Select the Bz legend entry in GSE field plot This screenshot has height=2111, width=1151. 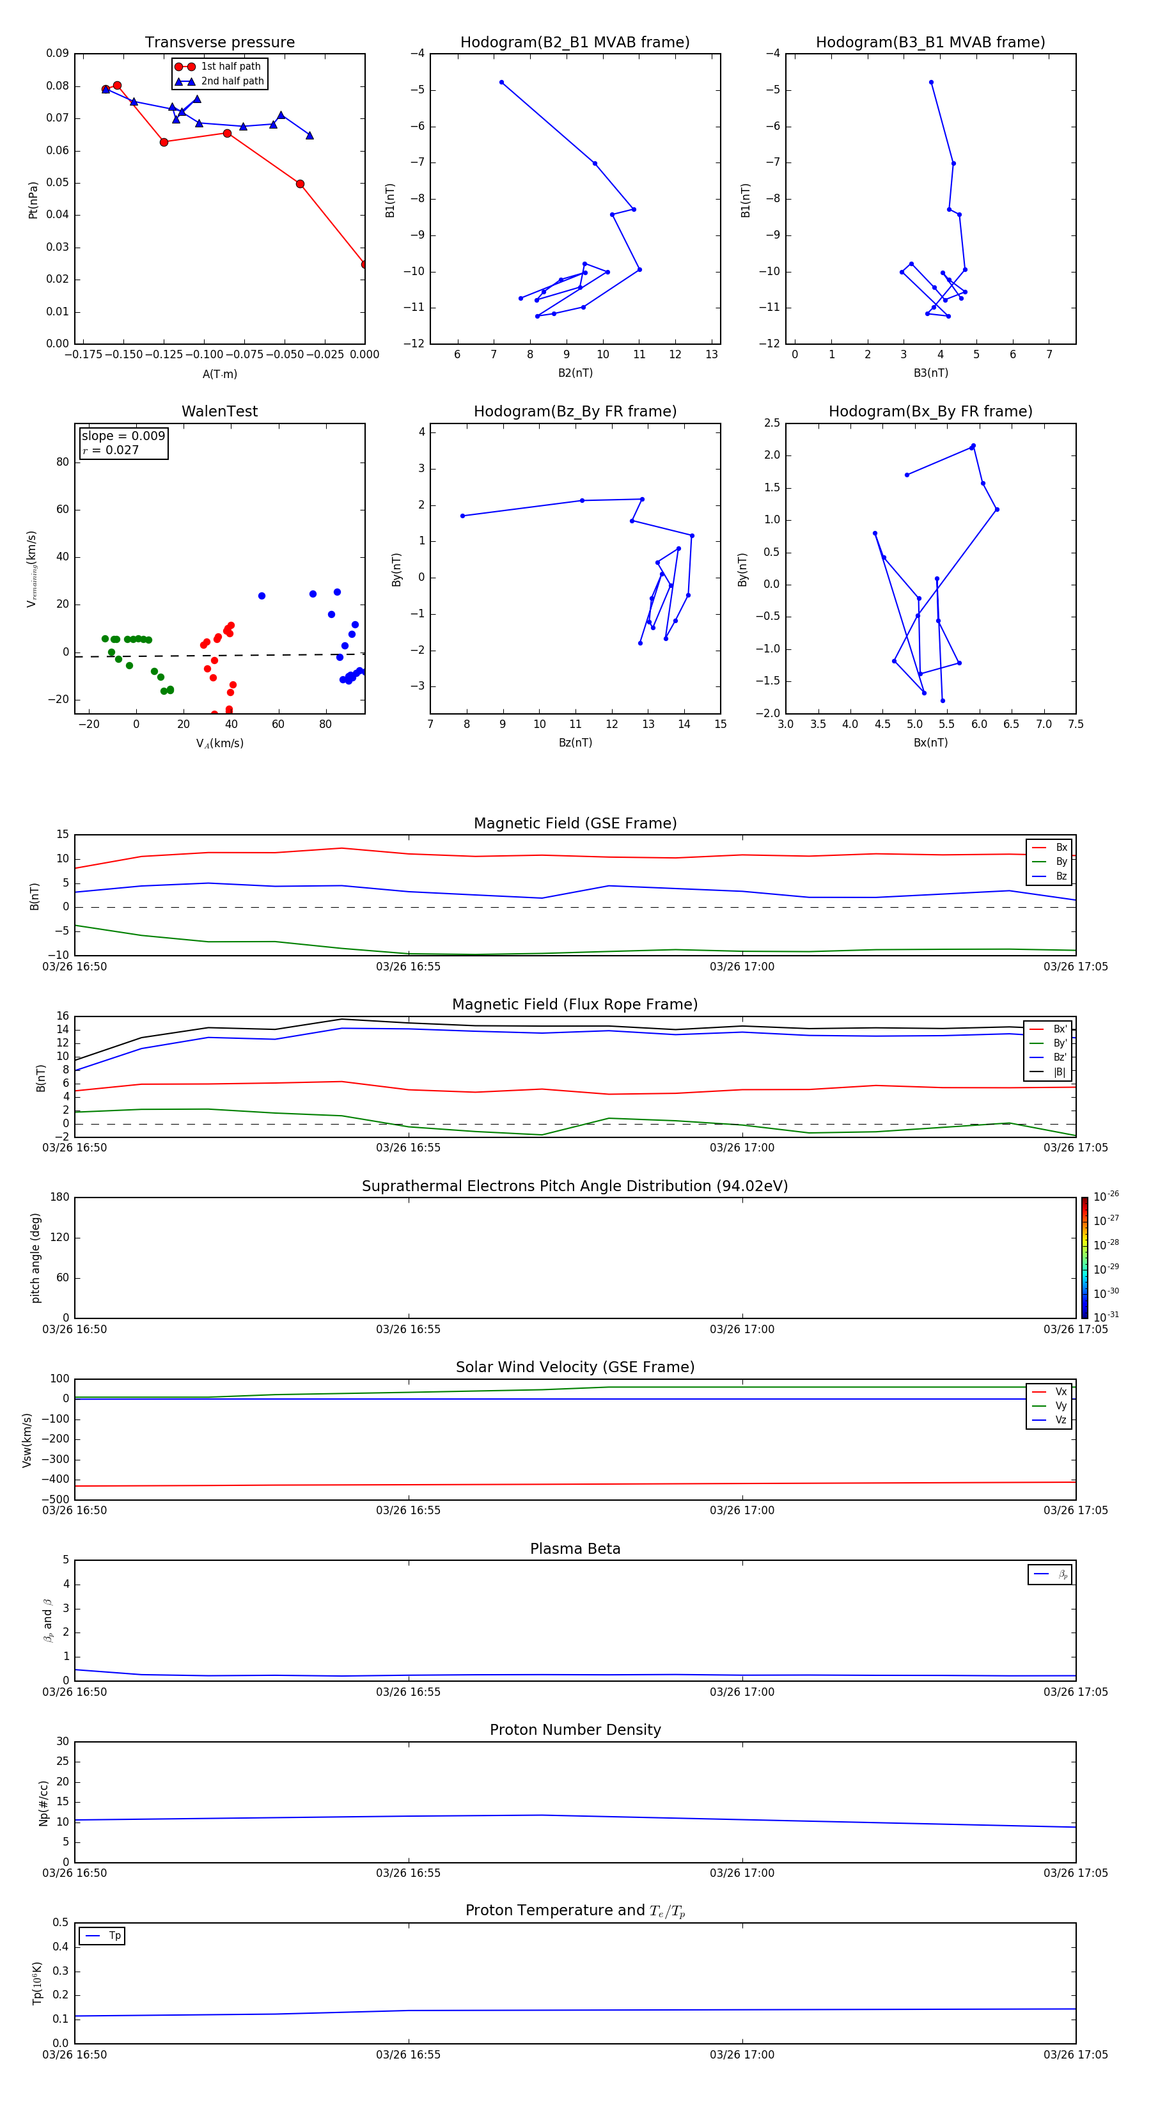[1049, 876]
